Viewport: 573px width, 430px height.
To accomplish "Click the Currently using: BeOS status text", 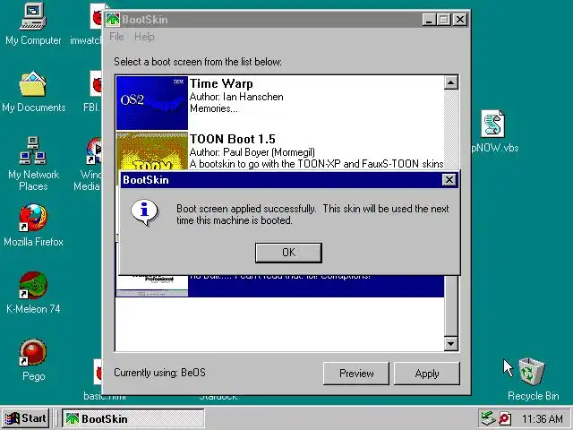I will coord(159,373).
